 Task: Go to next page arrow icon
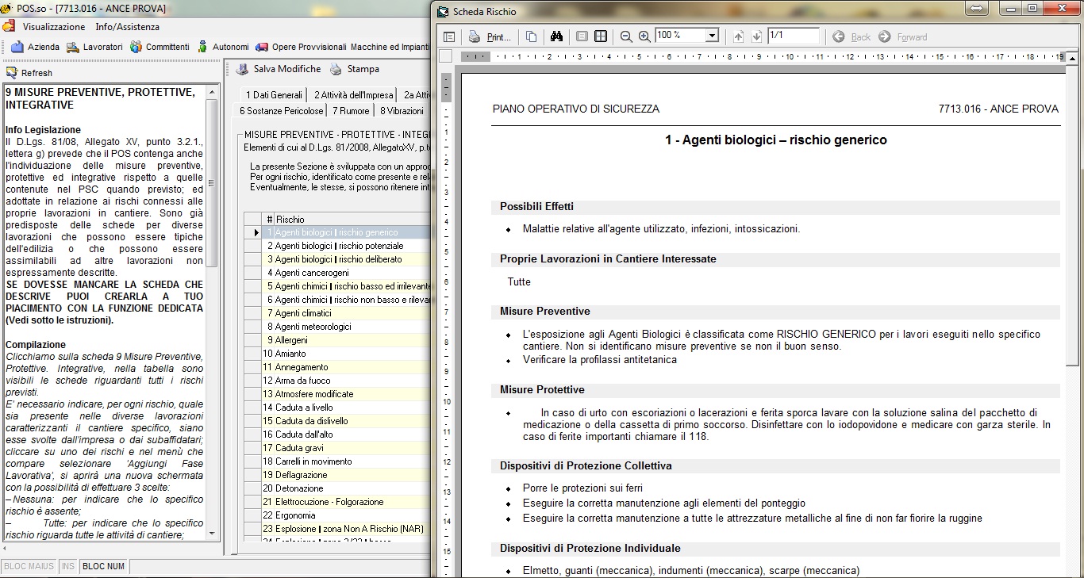pos(756,36)
